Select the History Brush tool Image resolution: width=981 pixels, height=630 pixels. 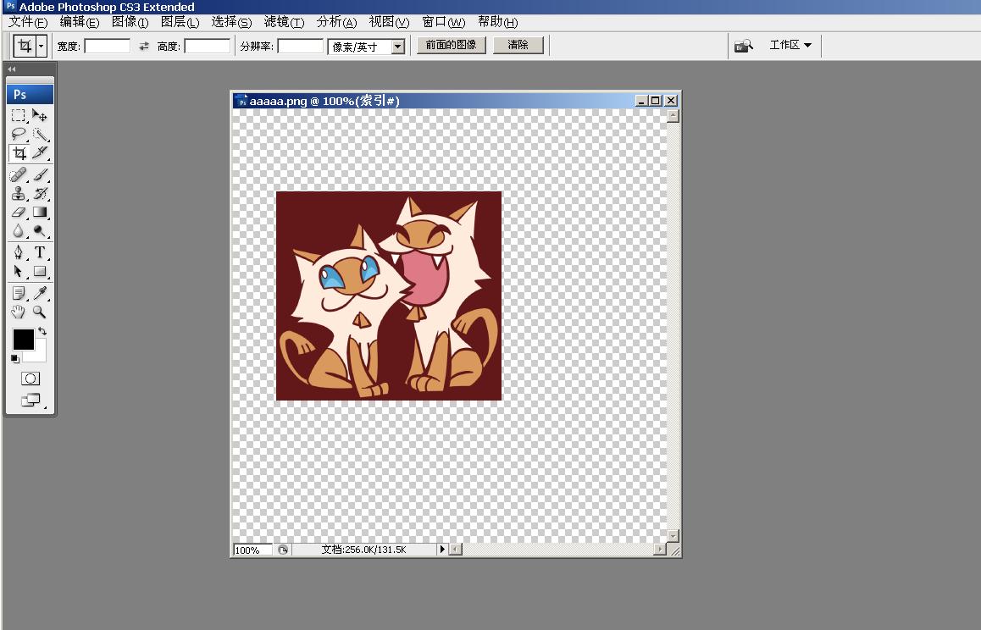[40, 193]
